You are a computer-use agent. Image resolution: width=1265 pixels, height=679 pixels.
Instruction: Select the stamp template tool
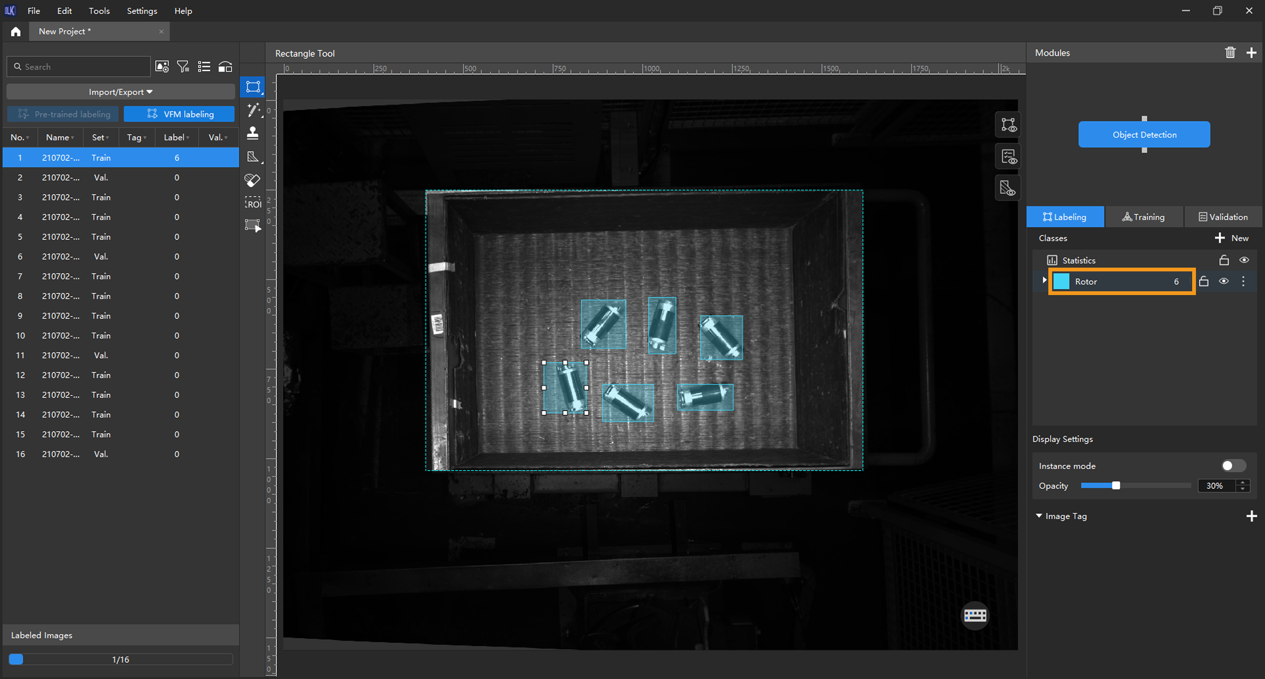[x=253, y=133]
